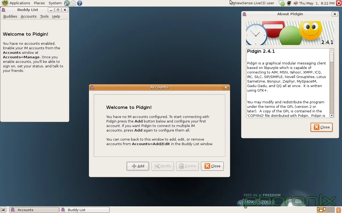
Task: Click Close button in About Pidgin
Action: pyautogui.click(x=321, y=127)
